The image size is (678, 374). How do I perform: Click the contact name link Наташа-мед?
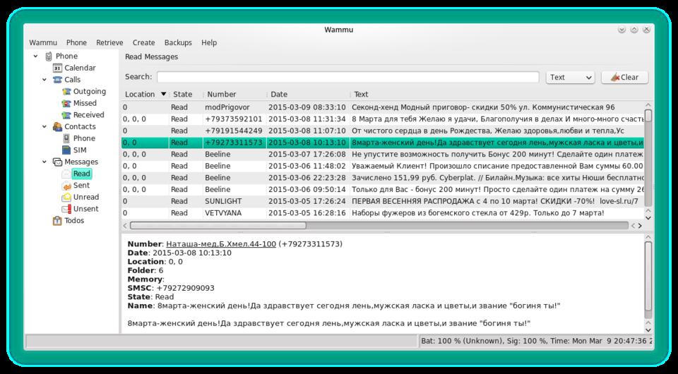coord(220,243)
